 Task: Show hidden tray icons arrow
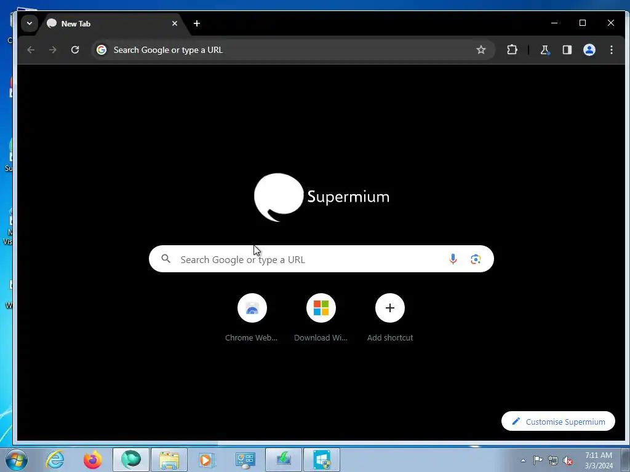point(523,460)
